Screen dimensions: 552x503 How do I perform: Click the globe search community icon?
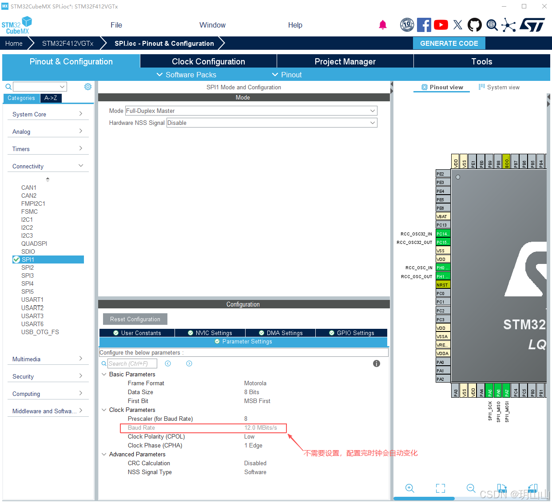[x=492, y=25]
